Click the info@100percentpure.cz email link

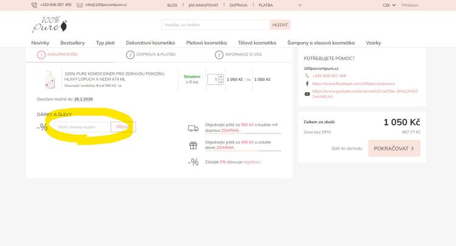click(x=106, y=5)
